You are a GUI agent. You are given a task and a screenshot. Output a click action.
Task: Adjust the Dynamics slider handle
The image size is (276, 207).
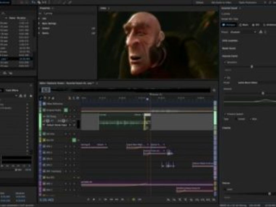click(252, 66)
